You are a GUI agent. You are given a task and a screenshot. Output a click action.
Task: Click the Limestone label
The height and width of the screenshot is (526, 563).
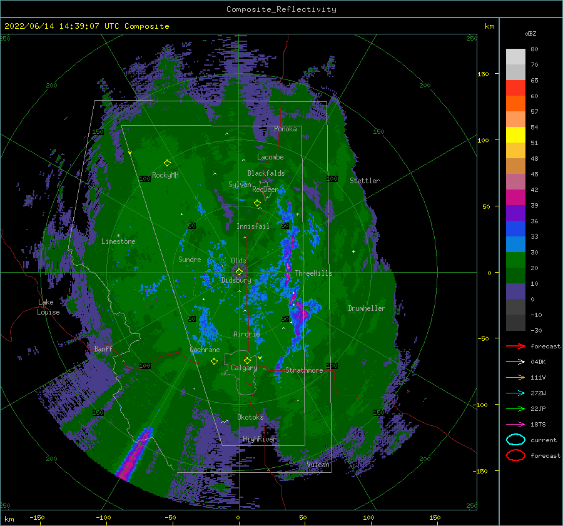click(x=118, y=241)
